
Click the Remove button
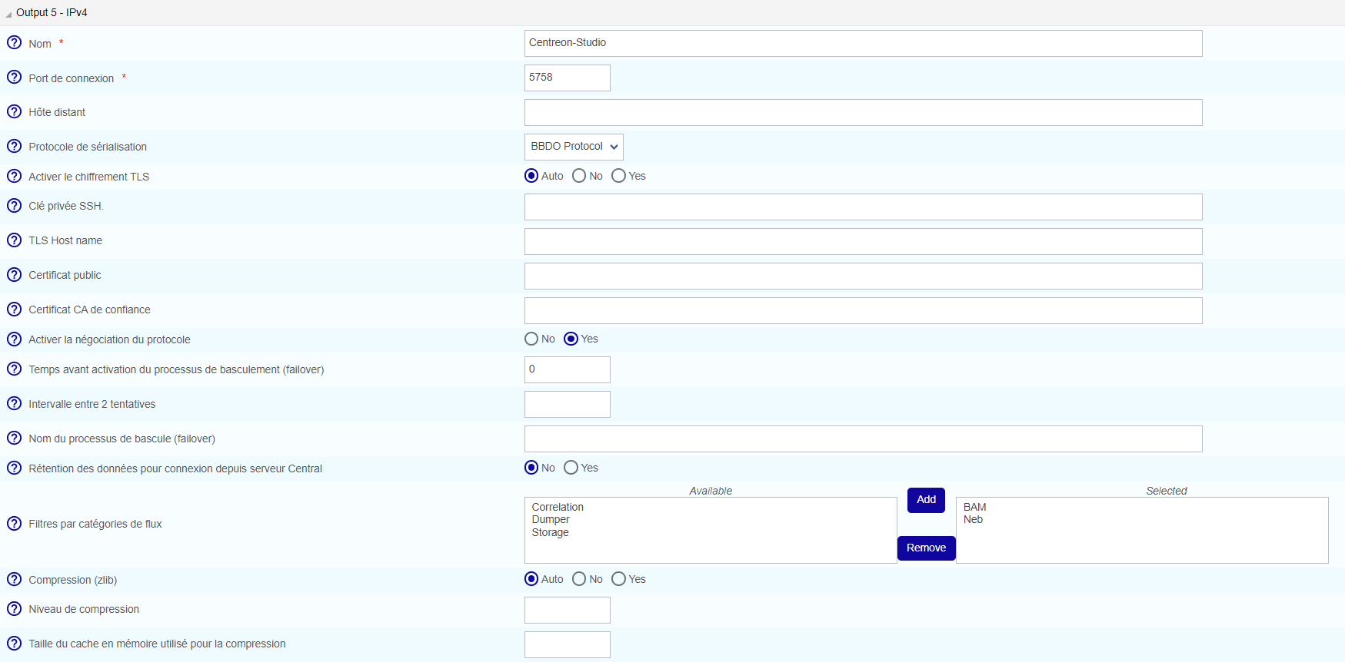[926, 548]
